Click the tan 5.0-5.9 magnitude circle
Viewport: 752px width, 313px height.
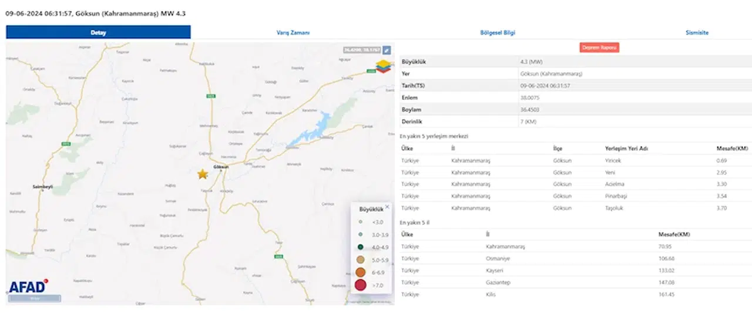tap(360, 260)
